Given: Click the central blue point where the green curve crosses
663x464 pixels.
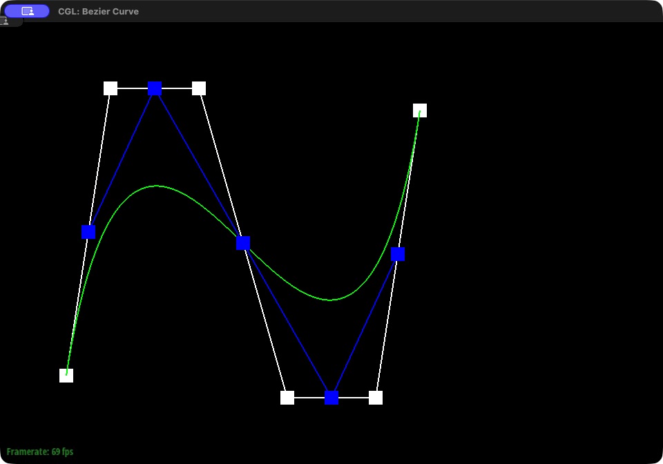Looking at the screenshot, I should [243, 243].
